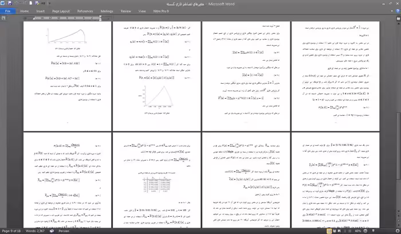The image size is (401, 234).
Task: Click the New document icon in Quick Access
Action: coord(31,3)
